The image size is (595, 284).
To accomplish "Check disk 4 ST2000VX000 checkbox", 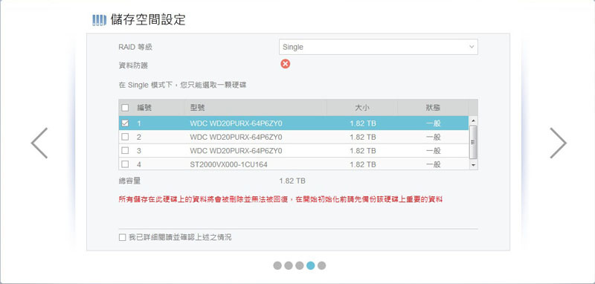I will [x=125, y=164].
